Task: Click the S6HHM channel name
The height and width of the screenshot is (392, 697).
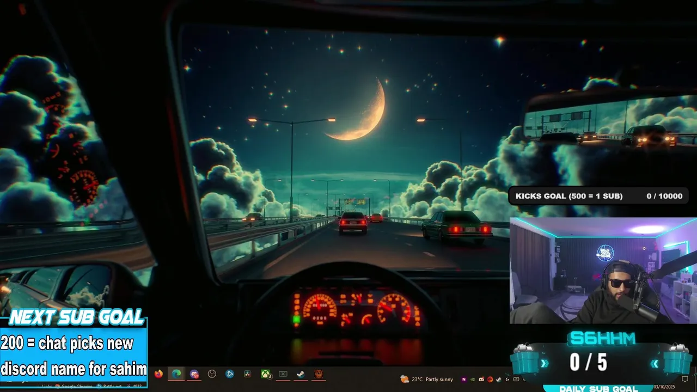Action: [602, 339]
